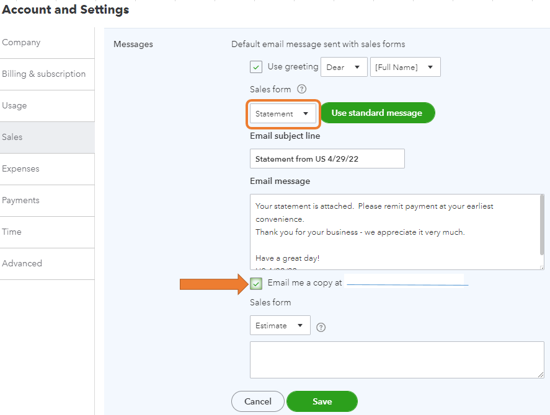Go to the Company settings tab

21,43
